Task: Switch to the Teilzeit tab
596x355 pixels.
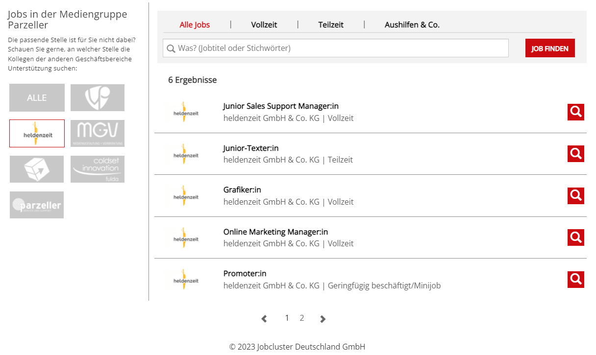Action: coord(331,24)
